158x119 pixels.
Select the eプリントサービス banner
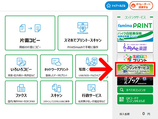pos(135,69)
